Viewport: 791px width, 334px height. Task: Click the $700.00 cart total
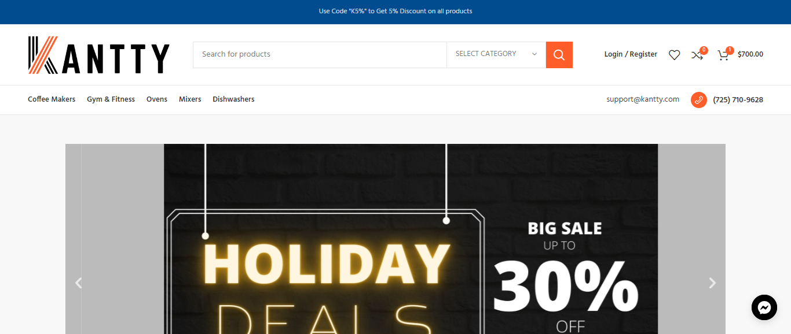coord(750,54)
